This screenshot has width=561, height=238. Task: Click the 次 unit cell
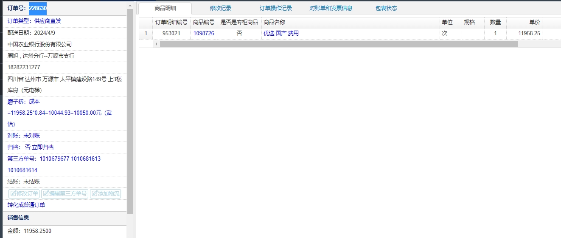451,33
